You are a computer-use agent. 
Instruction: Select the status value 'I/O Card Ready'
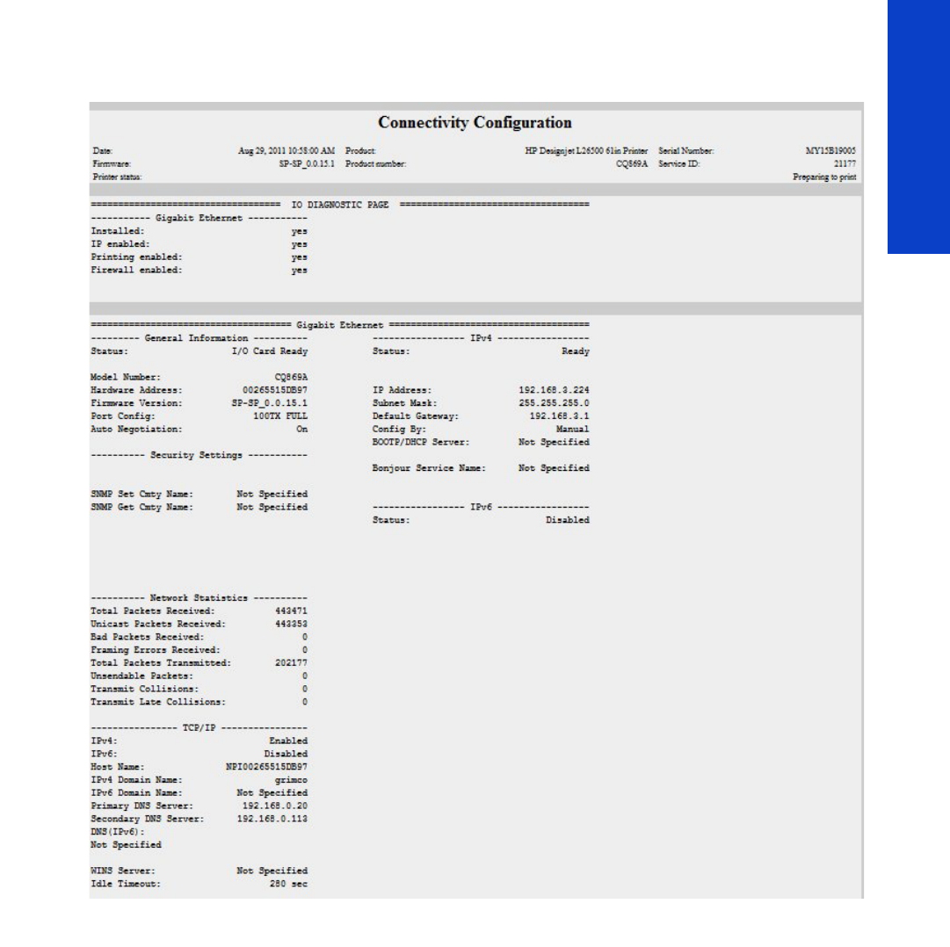[x=270, y=351]
